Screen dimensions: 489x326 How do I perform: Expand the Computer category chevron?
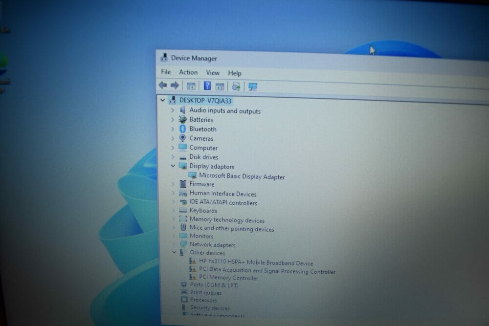173,148
